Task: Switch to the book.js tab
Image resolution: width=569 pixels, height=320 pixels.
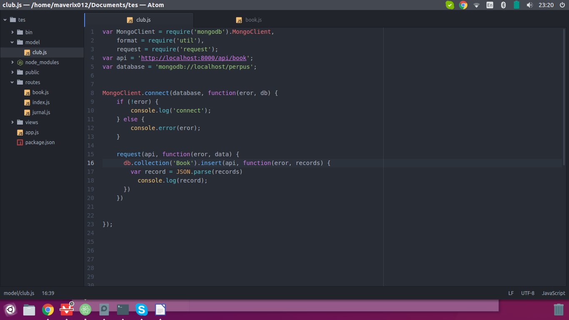Action: (249, 20)
